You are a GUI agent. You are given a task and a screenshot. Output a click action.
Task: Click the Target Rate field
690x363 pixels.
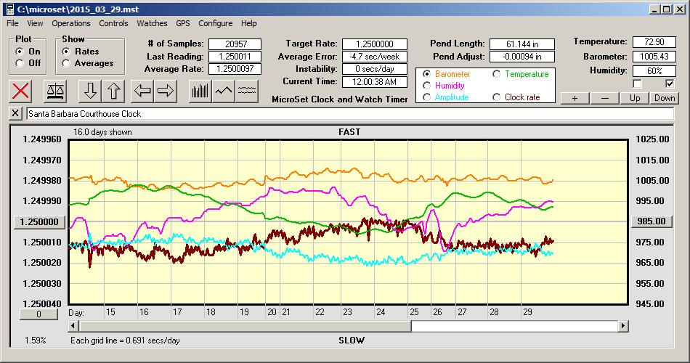click(375, 44)
